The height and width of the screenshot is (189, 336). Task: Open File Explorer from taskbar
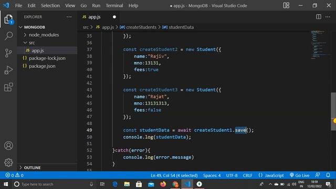[127, 184]
